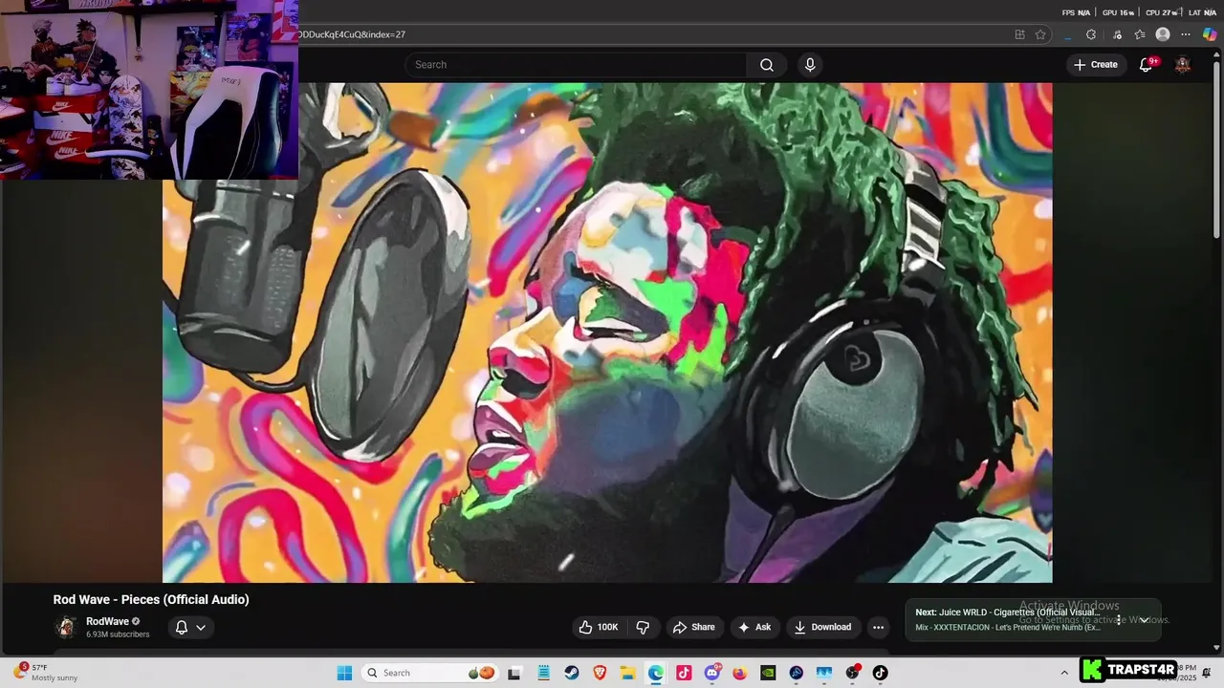Open Notepad from taskbar
Screen dimensions: 1224x688
click(543, 673)
